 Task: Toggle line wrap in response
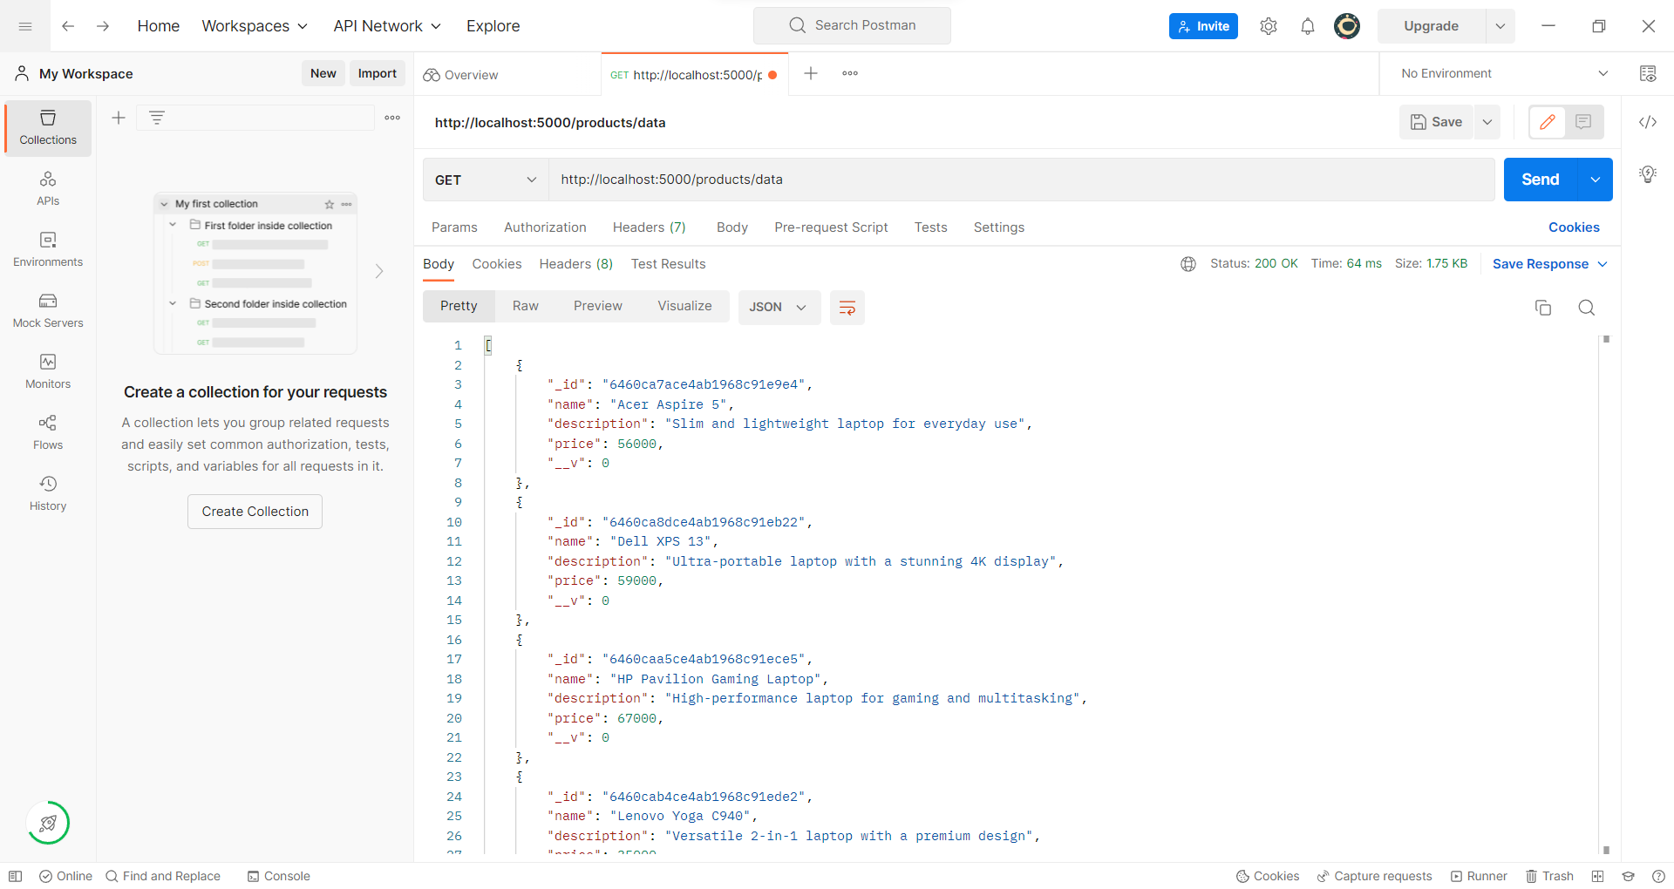(847, 307)
